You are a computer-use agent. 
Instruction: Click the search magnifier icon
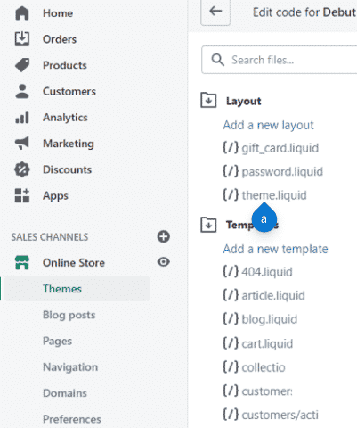point(217,60)
